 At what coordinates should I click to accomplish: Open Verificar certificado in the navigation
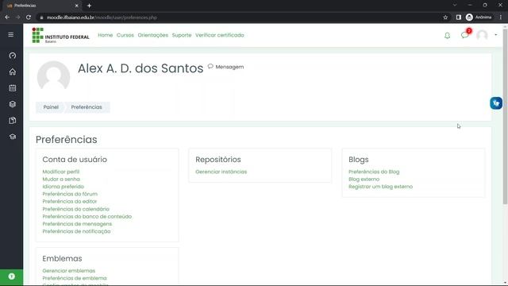click(220, 35)
